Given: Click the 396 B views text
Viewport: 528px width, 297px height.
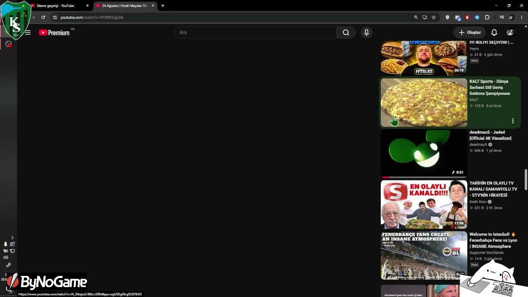Looking at the screenshot, I should (479, 151).
